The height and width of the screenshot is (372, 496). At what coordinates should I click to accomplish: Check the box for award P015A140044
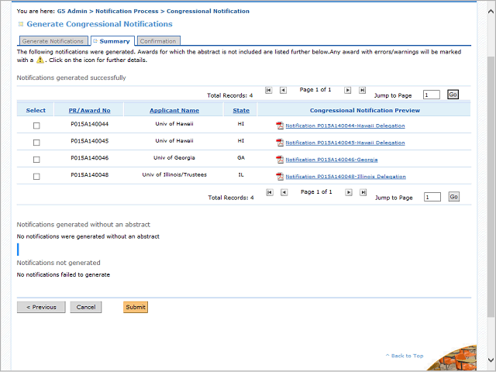click(36, 126)
